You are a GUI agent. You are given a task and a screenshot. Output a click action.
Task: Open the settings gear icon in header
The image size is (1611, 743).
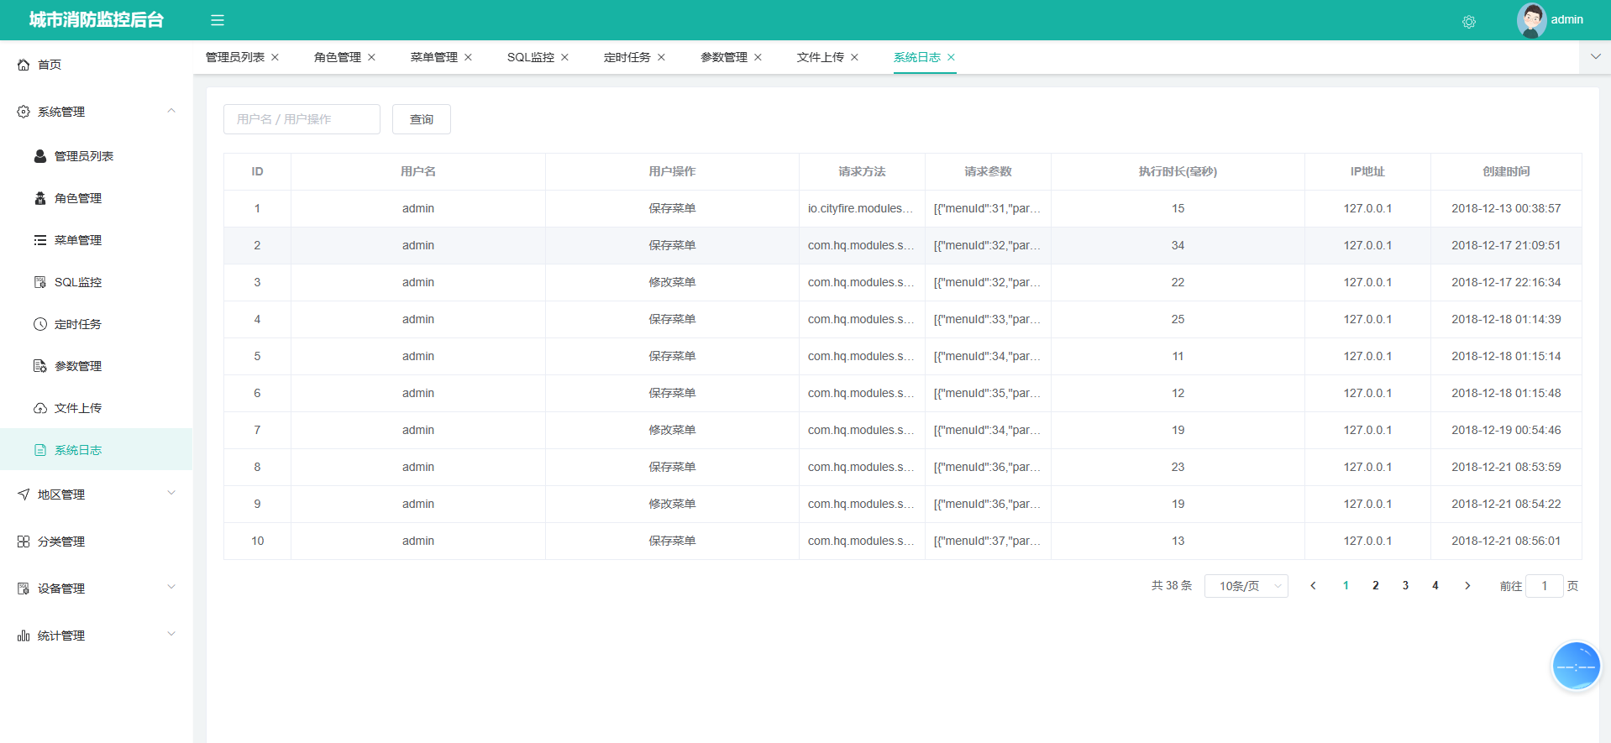click(x=1468, y=22)
